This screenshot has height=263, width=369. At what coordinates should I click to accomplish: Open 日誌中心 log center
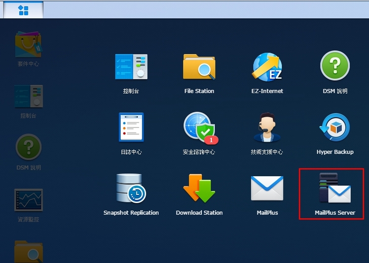131,127
